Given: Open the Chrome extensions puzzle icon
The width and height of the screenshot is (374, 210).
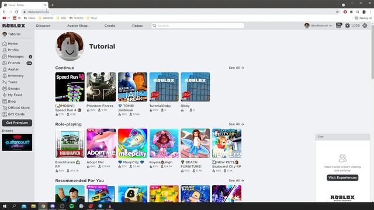Looking at the screenshot, I should 351,12.
